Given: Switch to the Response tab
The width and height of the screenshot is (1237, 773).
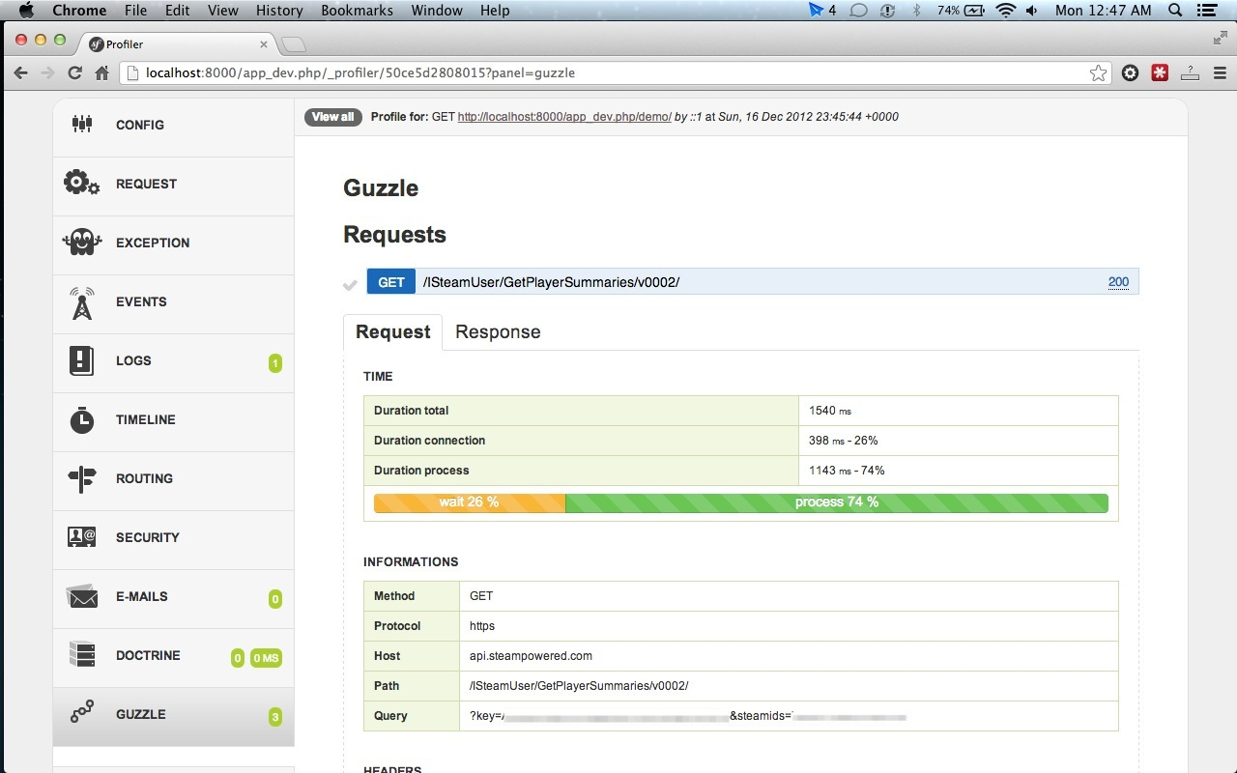Looking at the screenshot, I should 498,331.
